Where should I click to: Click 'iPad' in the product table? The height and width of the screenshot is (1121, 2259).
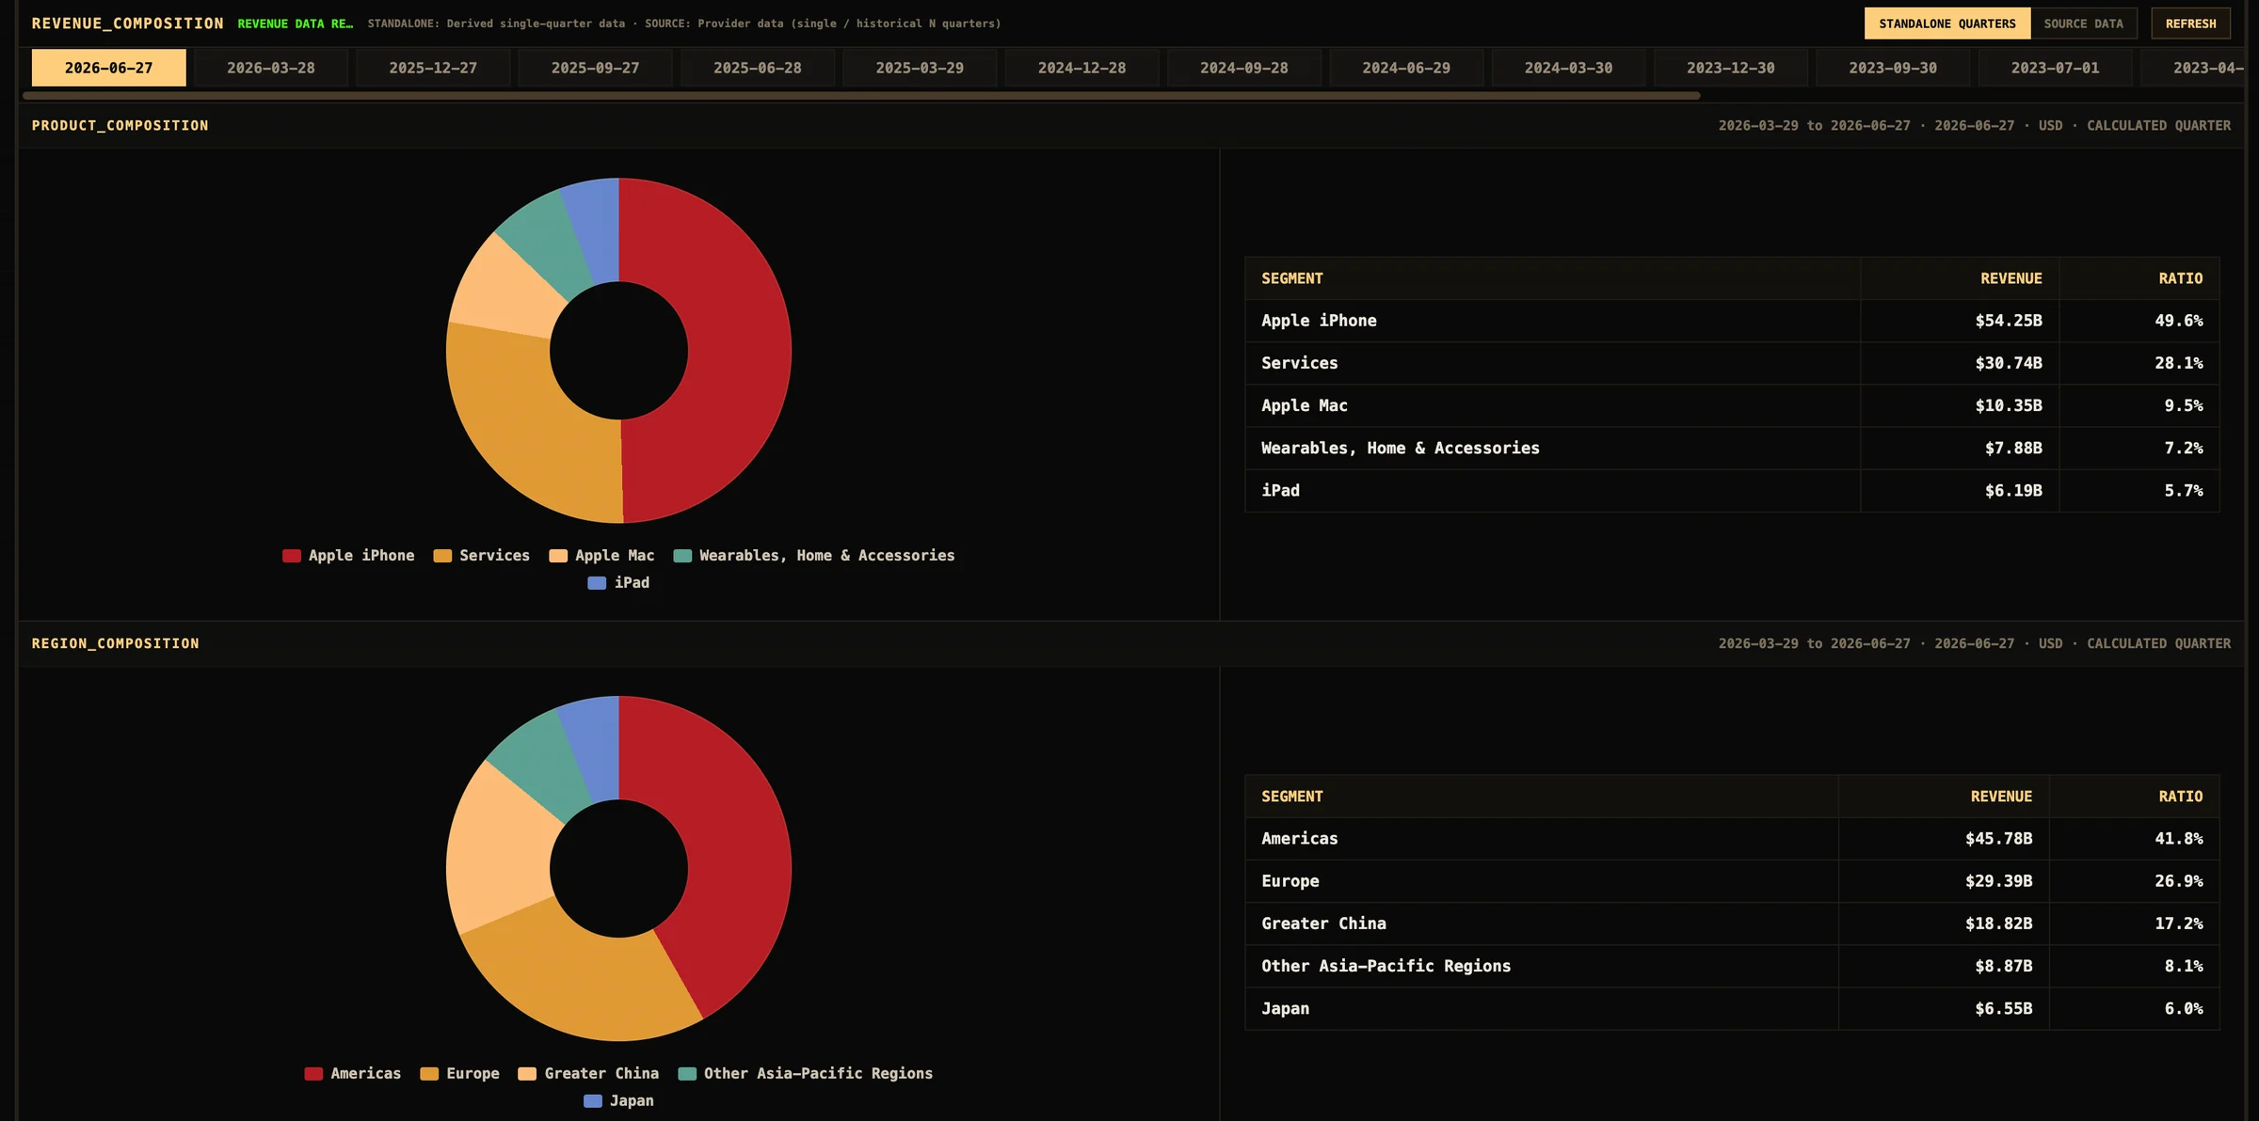pyautogui.click(x=1280, y=491)
